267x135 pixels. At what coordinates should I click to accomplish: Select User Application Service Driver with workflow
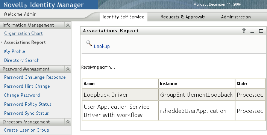click(120, 111)
